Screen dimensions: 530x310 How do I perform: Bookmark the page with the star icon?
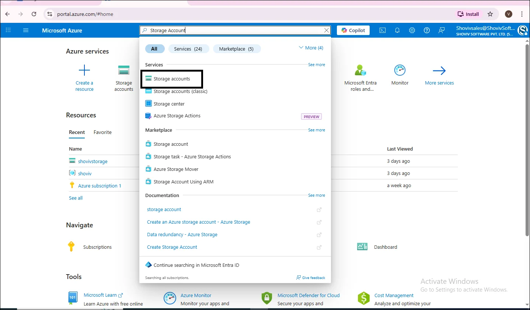(490, 14)
